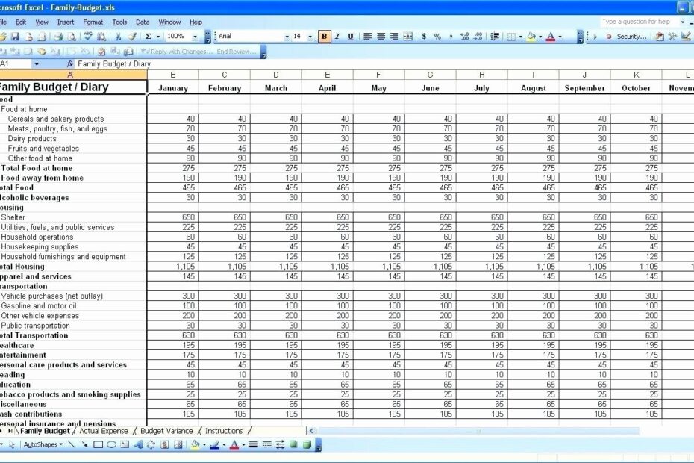The image size is (694, 463).
Task: Toggle italic formatting
Action: point(337,36)
